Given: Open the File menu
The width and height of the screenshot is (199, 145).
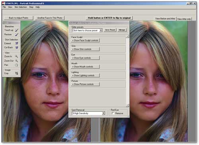Looking at the screenshot, I should [x=4, y=7].
